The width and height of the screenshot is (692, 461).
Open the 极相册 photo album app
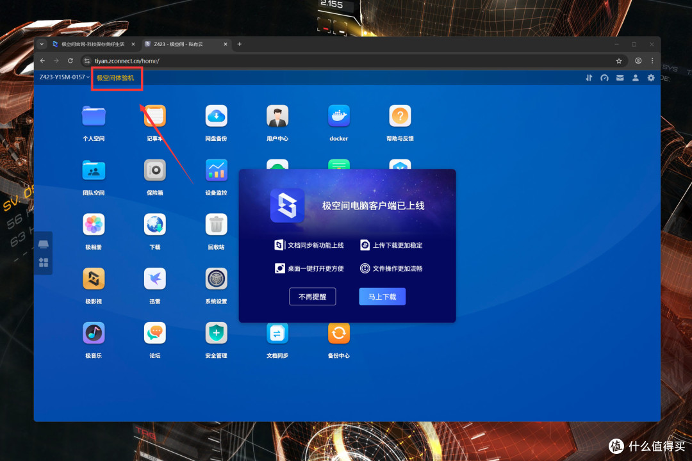94,225
